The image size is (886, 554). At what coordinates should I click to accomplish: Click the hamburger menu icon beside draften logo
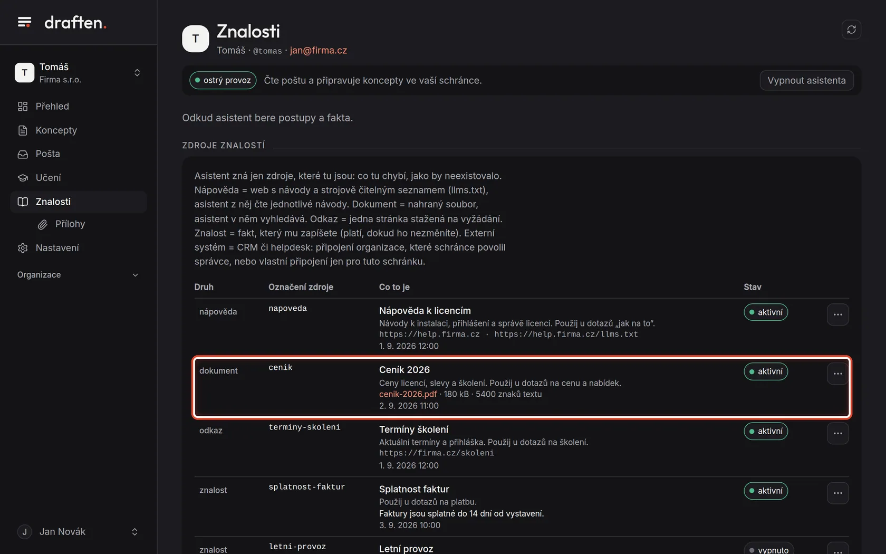pyautogui.click(x=24, y=22)
